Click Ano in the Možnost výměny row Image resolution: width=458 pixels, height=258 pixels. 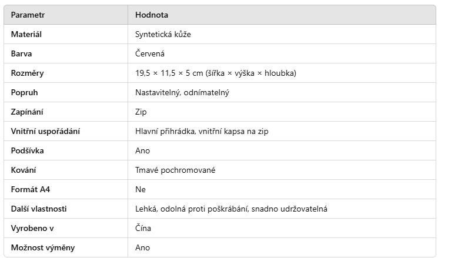(x=142, y=247)
